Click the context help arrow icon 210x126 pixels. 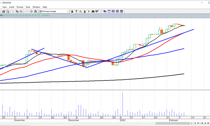[97, 12]
